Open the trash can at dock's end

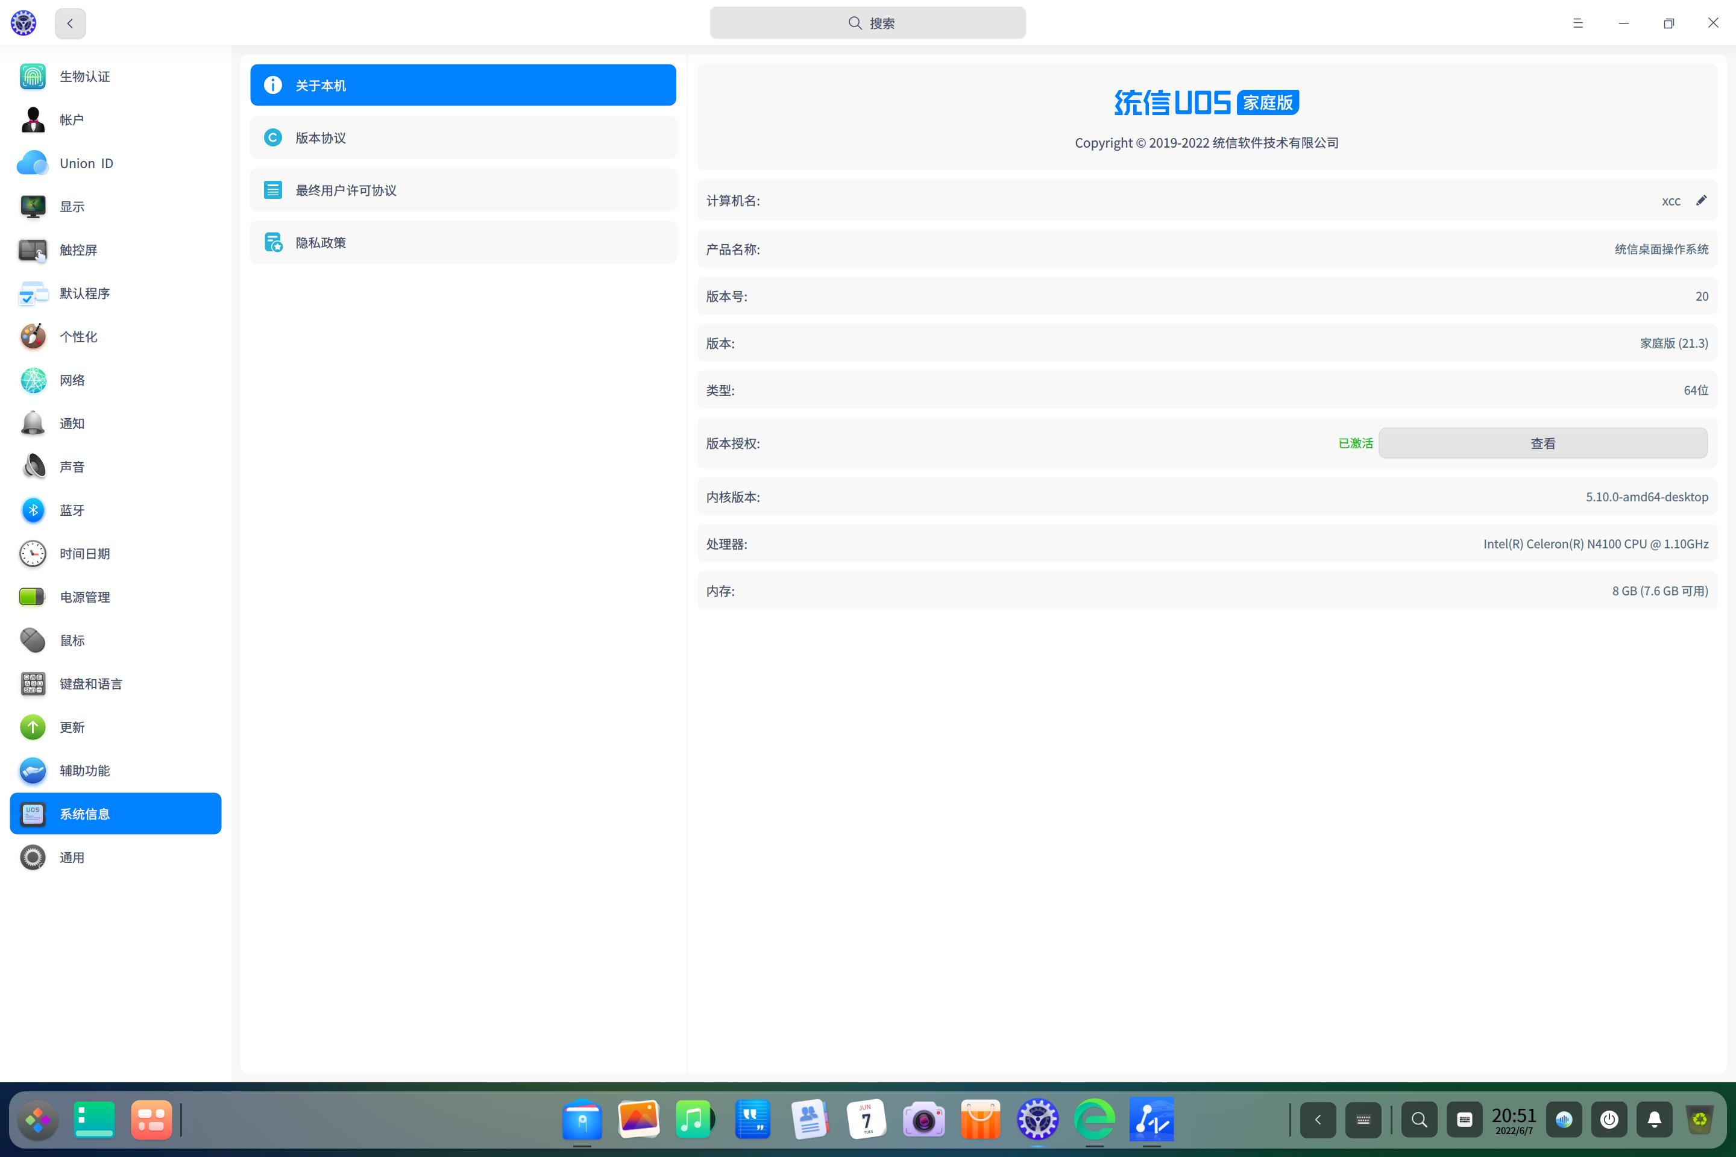[1700, 1118]
